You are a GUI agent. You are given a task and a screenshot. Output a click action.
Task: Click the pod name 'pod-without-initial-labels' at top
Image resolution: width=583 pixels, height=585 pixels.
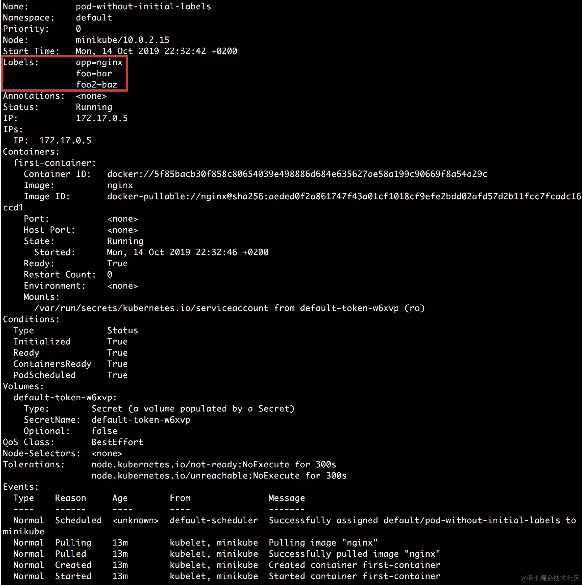coord(143,7)
